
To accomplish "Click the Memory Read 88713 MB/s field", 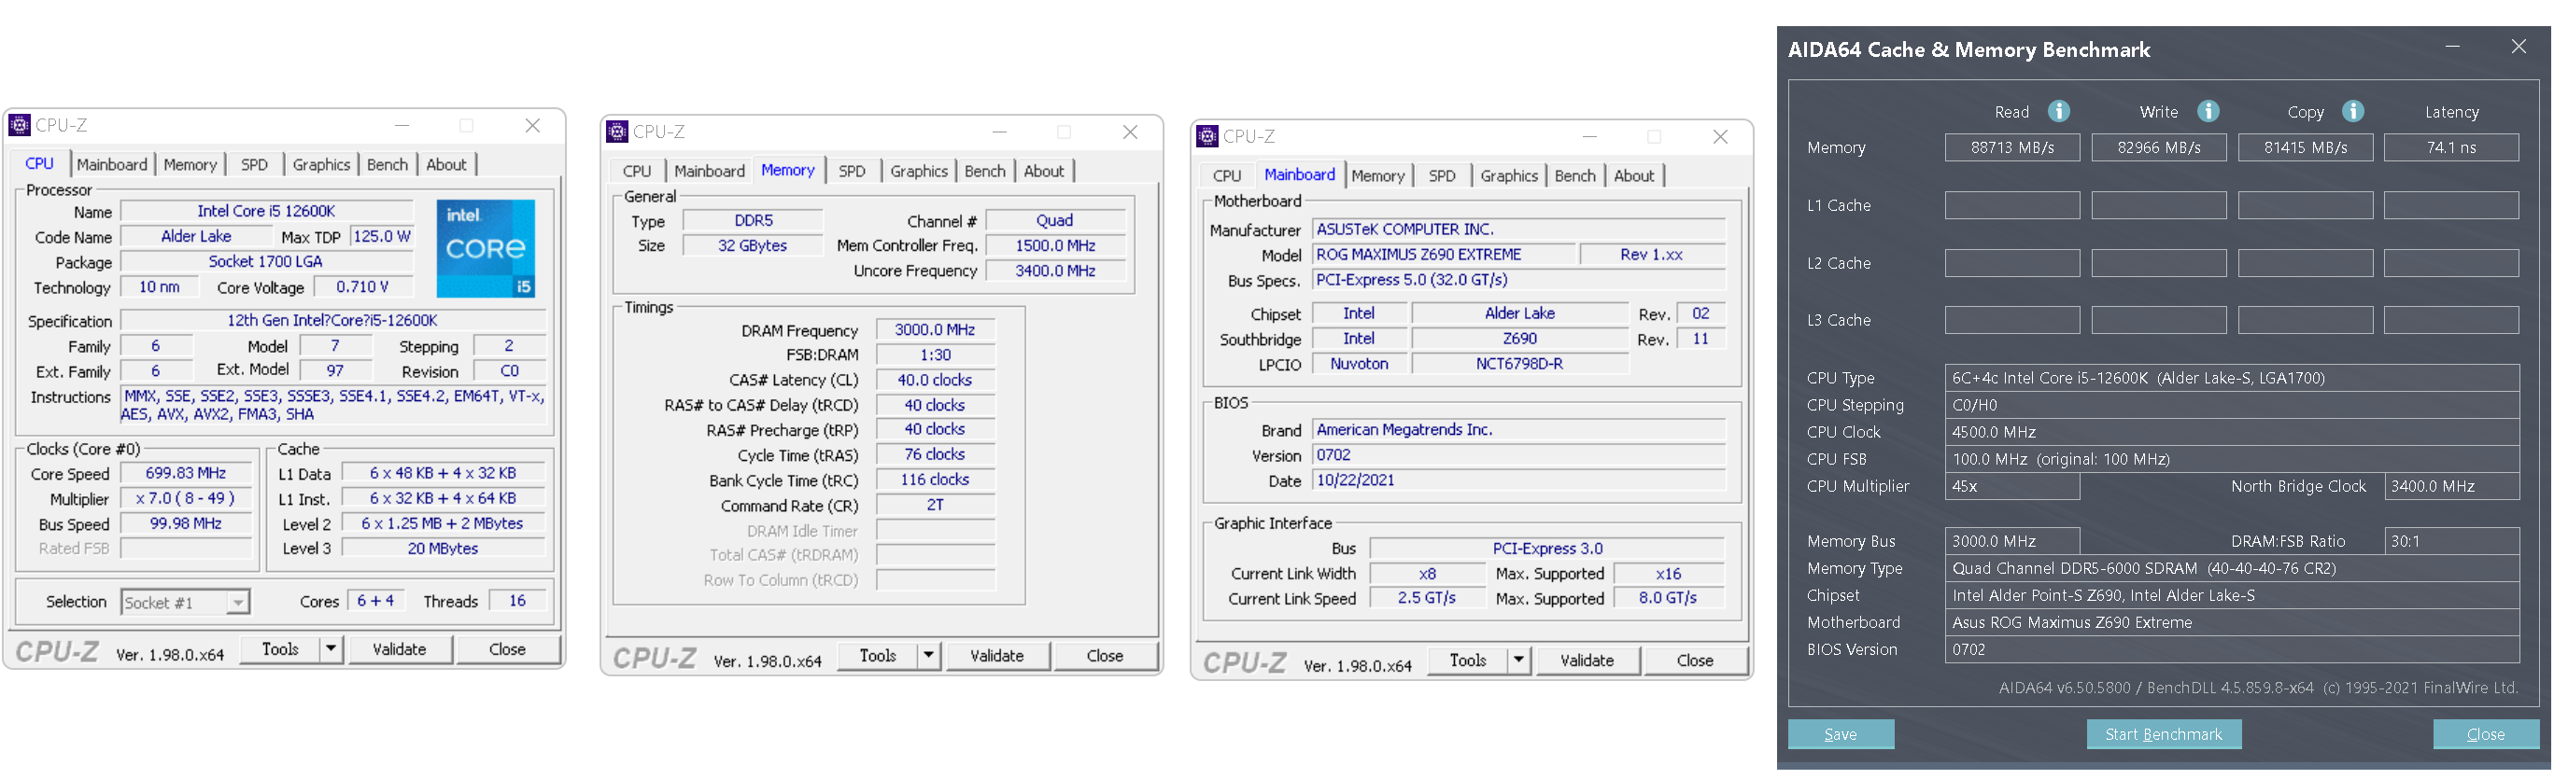I will click(2011, 147).
